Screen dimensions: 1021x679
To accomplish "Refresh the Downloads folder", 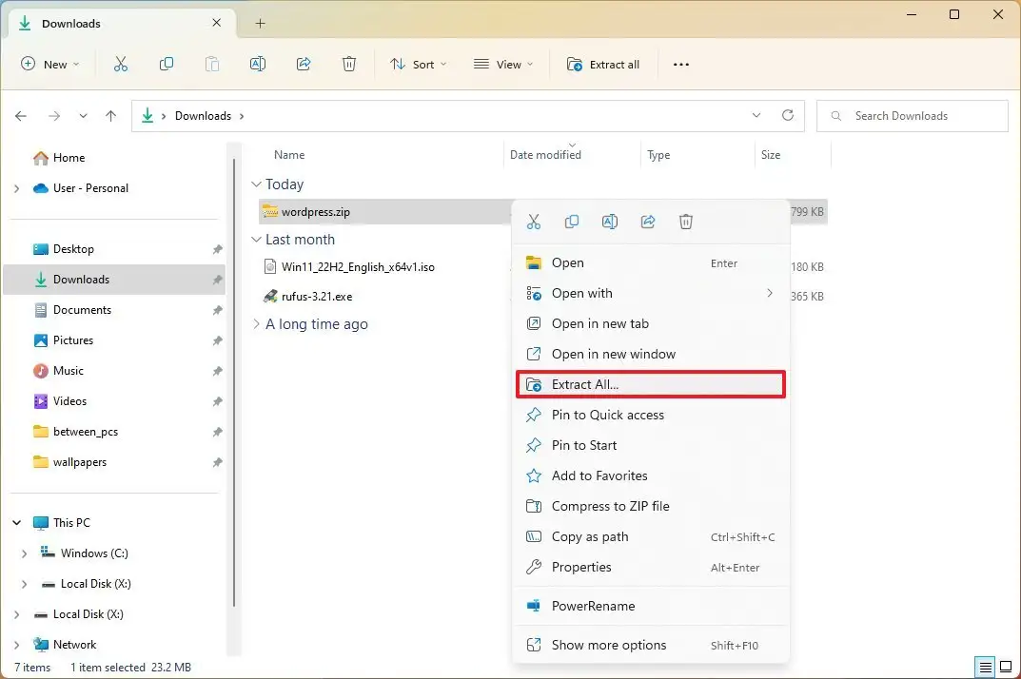I will point(788,115).
